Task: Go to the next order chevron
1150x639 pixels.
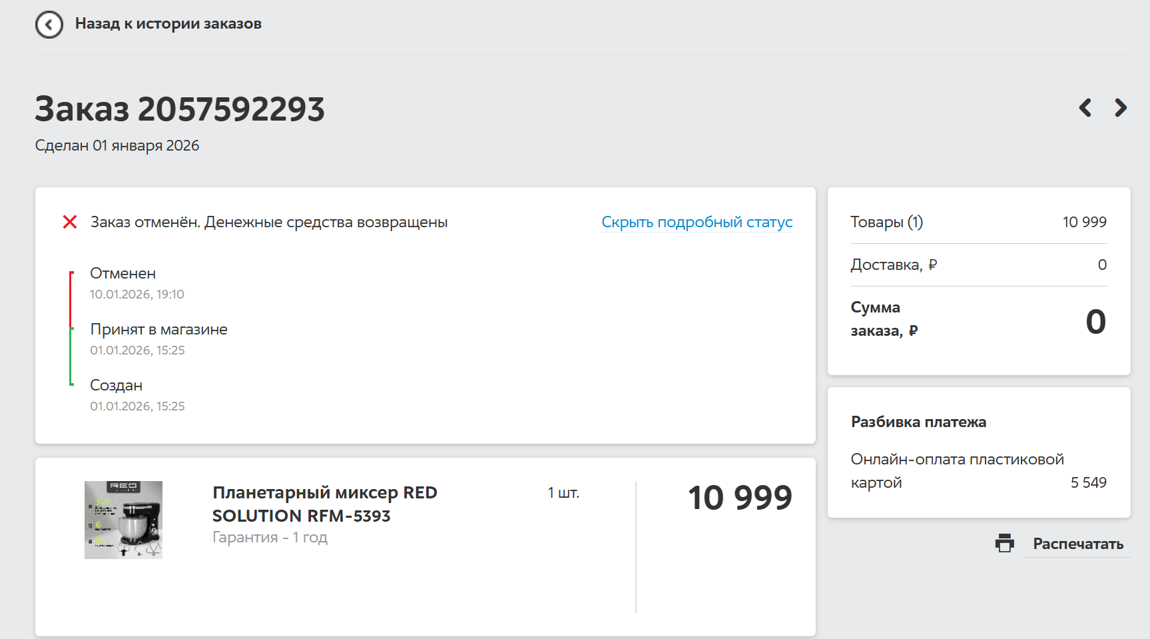Action: click(x=1121, y=108)
